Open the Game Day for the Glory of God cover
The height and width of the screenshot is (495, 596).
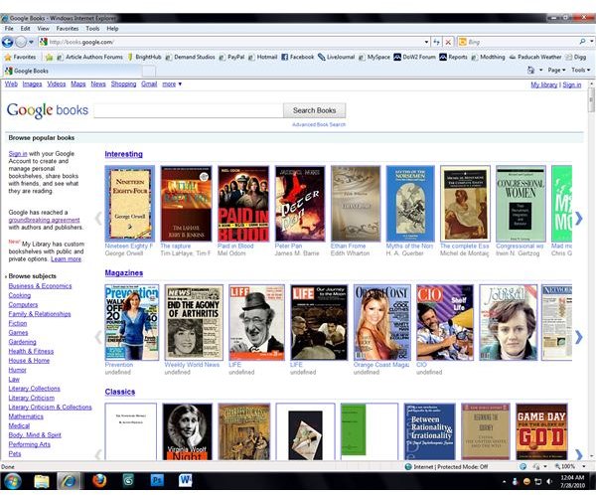pos(541,431)
